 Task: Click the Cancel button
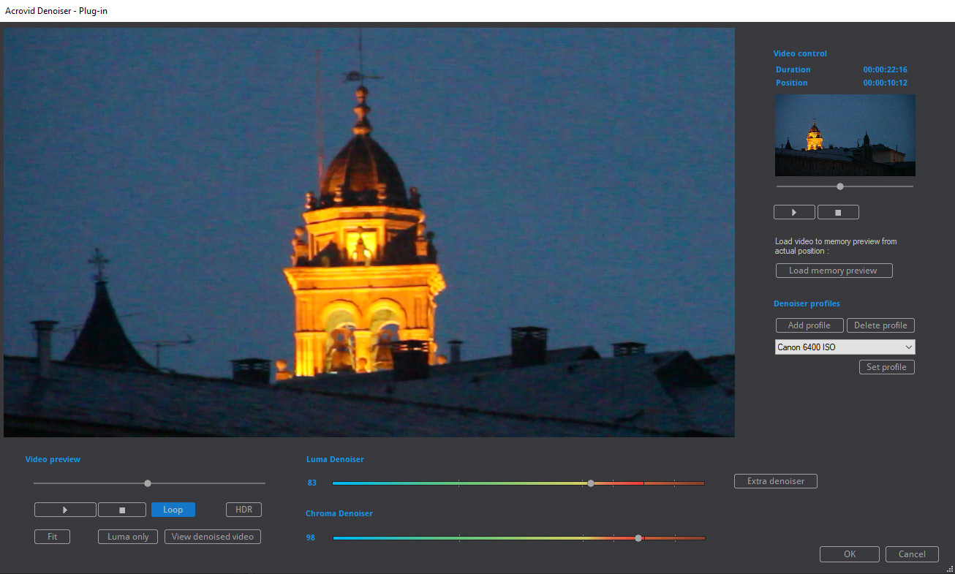[x=912, y=554]
